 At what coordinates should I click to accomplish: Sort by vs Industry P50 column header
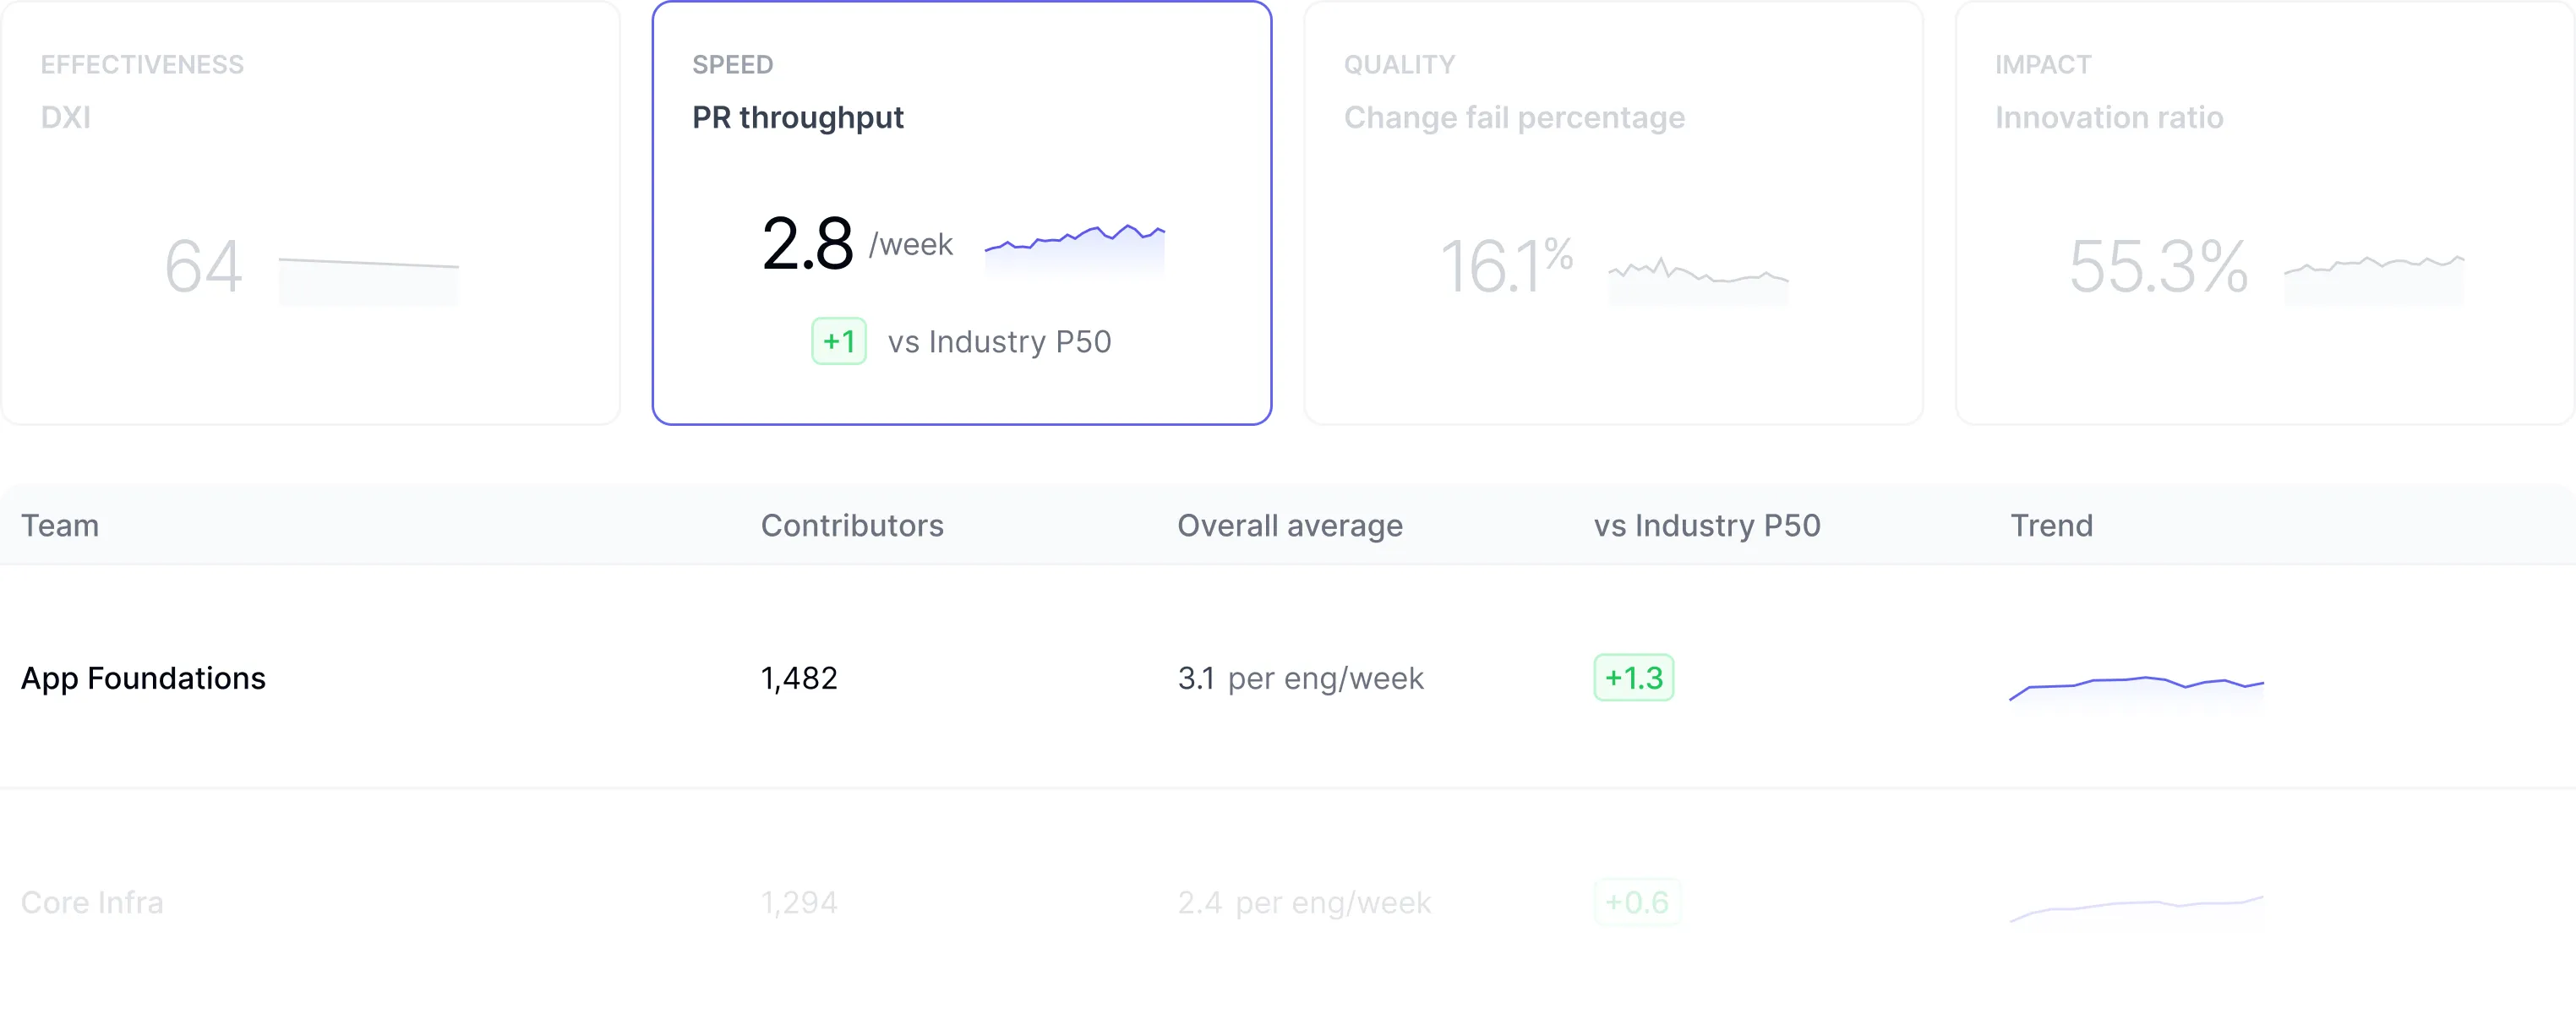pos(1707,525)
